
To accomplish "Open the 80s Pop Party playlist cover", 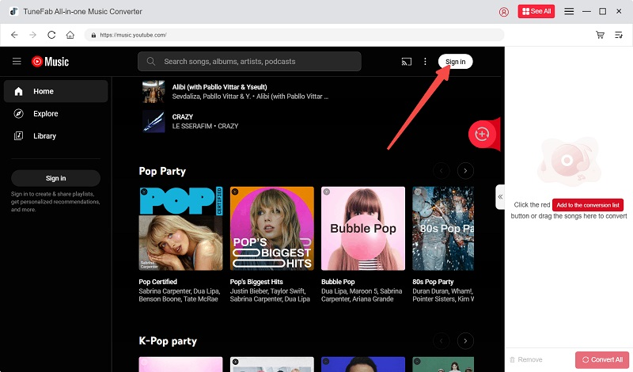I will point(443,228).
